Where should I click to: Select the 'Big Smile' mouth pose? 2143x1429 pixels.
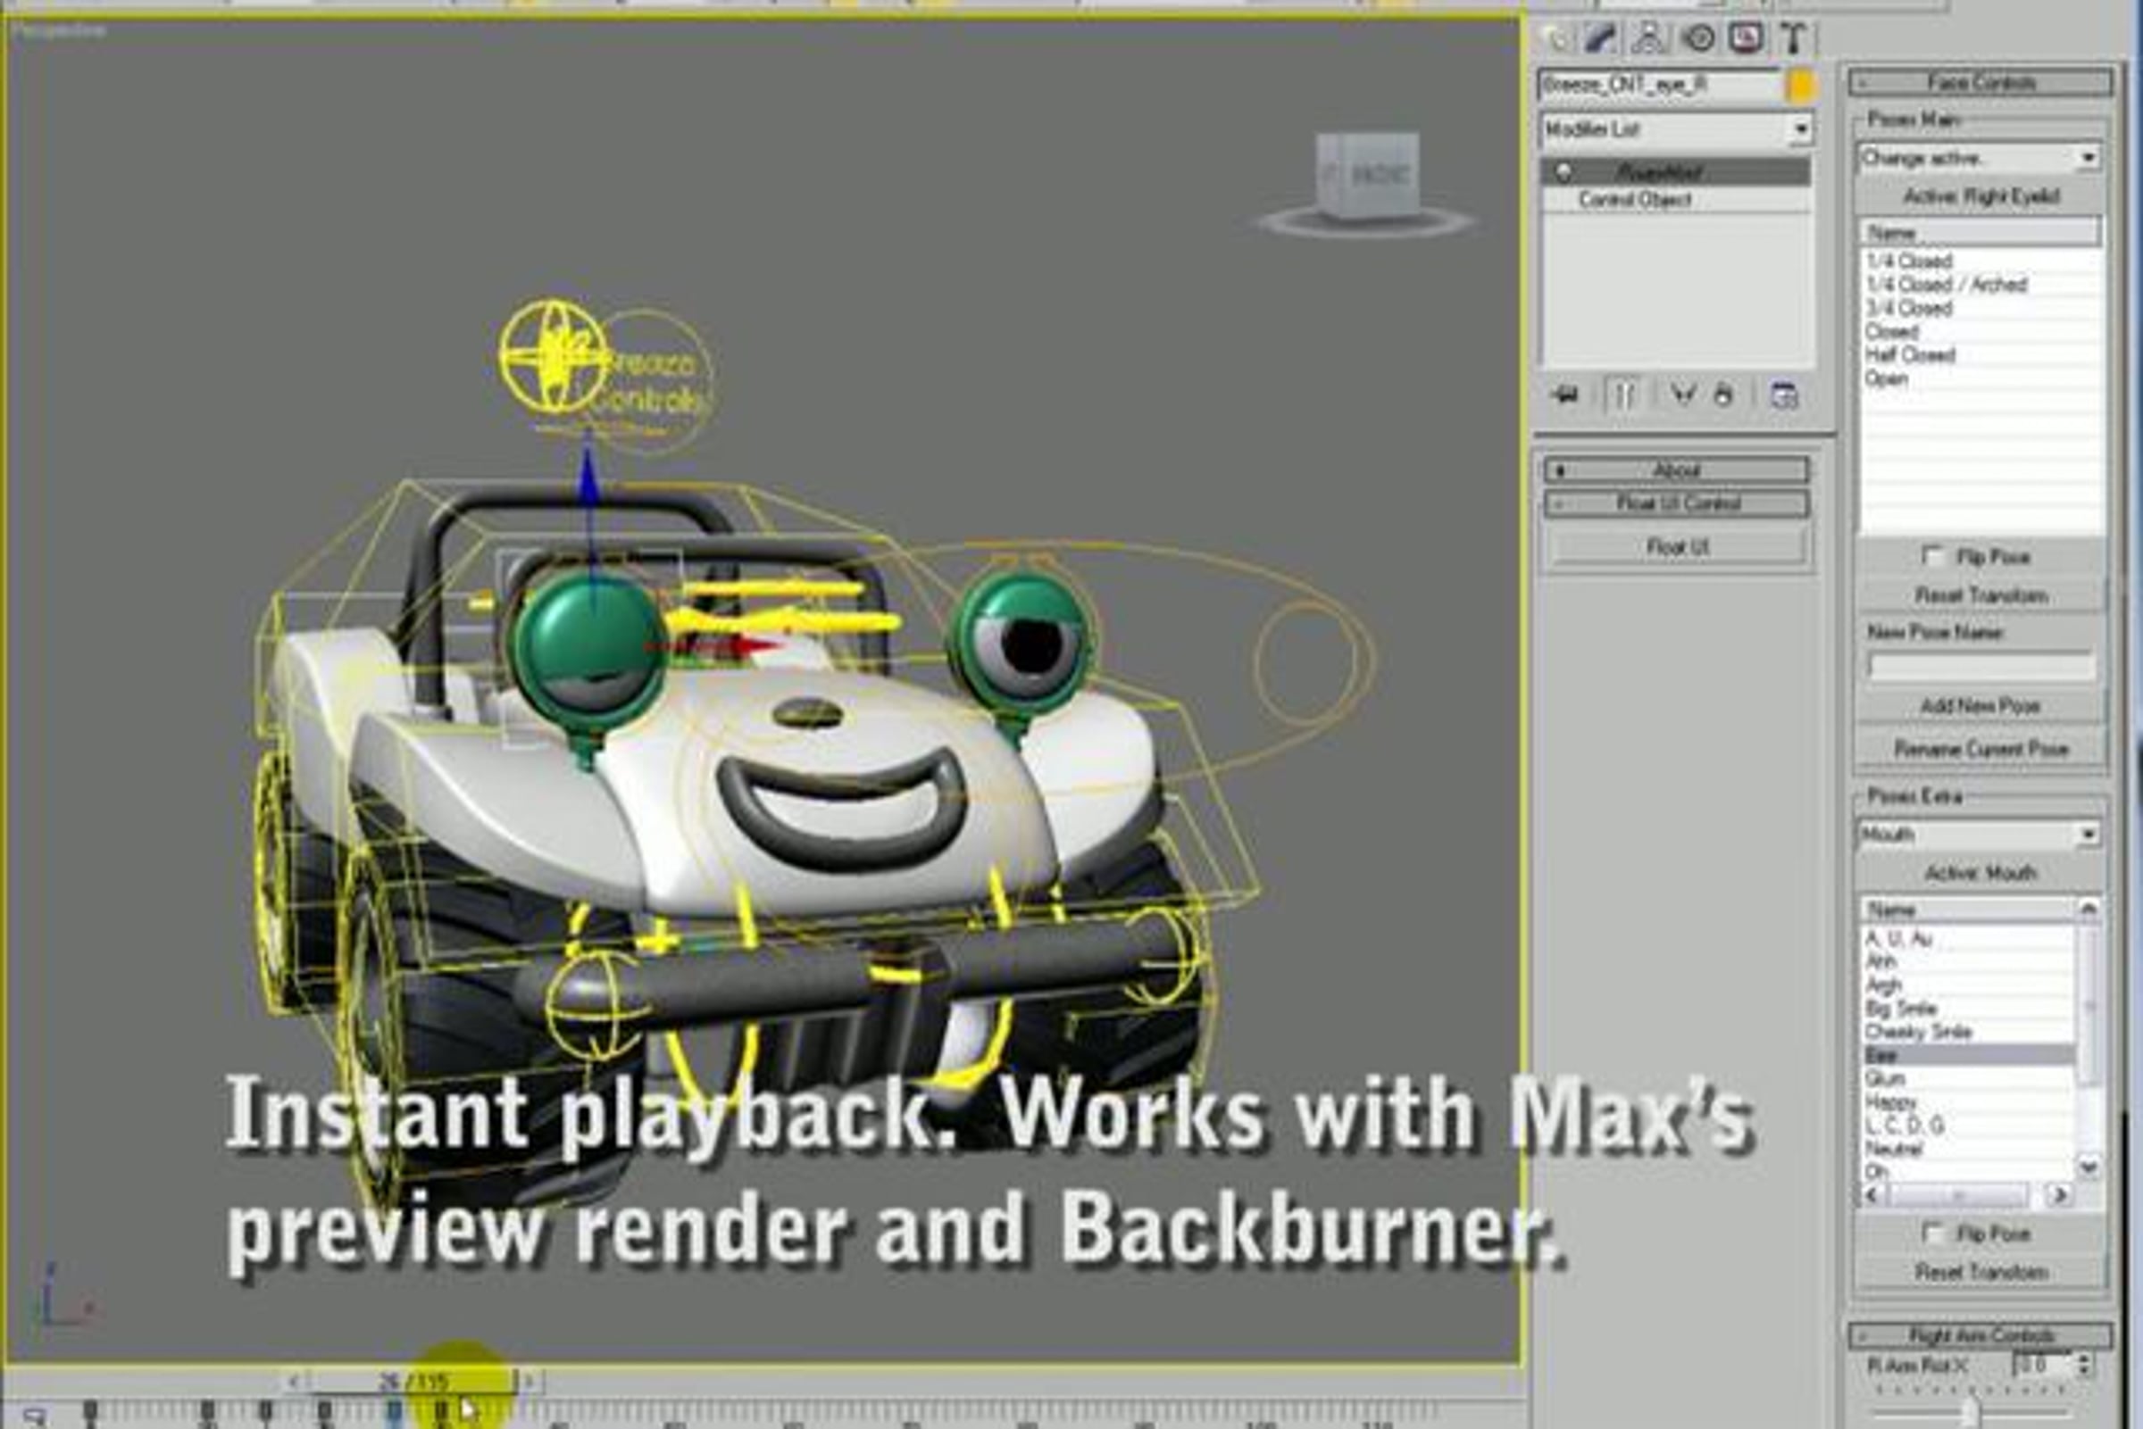1967,1009
